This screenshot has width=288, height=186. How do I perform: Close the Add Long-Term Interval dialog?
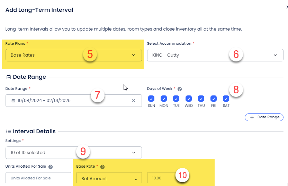tap(287, 7)
